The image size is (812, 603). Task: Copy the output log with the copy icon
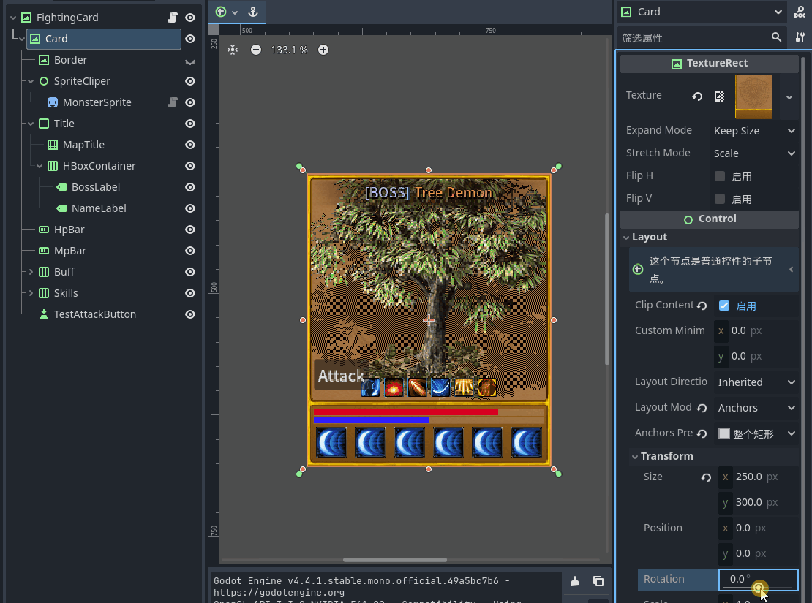click(x=598, y=581)
